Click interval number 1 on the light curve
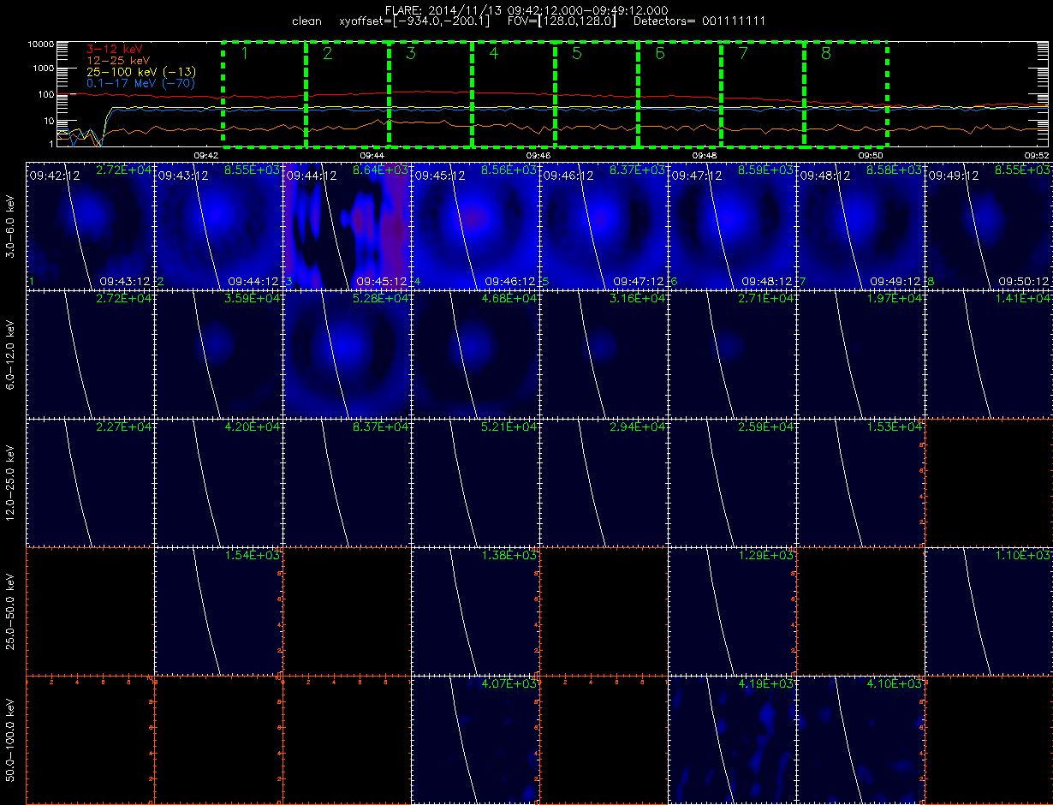The image size is (1053, 805). (244, 54)
